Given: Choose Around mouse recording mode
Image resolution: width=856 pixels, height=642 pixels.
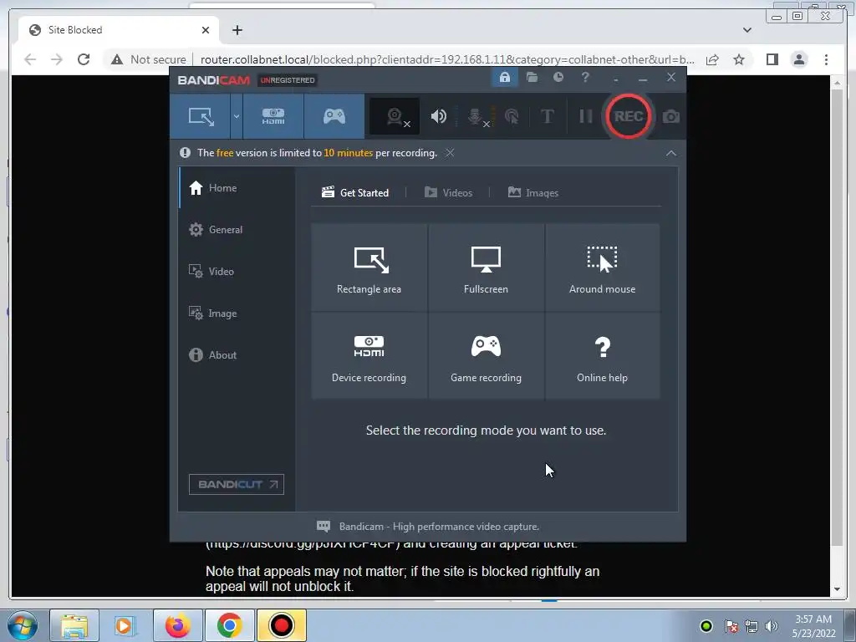Looking at the screenshot, I should [x=602, y=267].
